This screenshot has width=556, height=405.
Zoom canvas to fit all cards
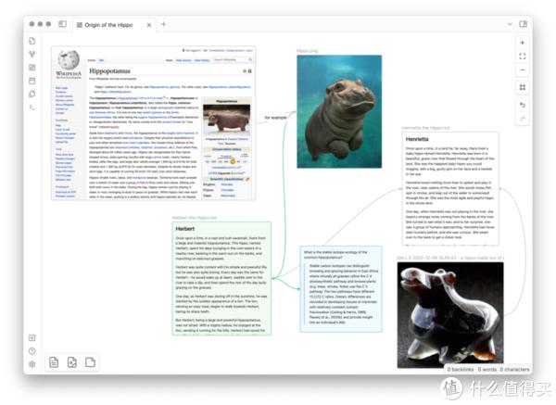523,56
